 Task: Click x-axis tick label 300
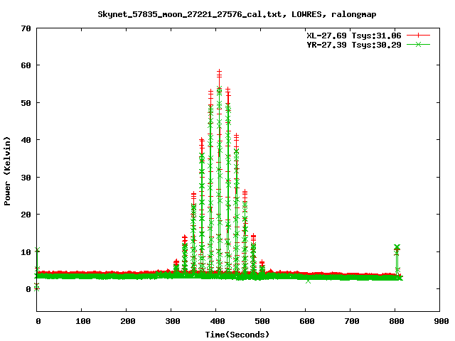point(173,321)
